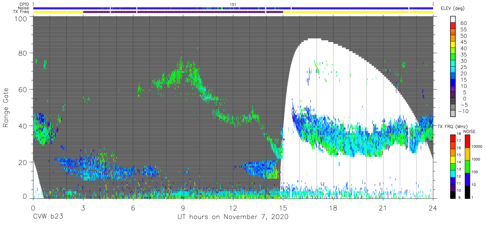Click the '45' label on ELEV color bar

(464, 42)
